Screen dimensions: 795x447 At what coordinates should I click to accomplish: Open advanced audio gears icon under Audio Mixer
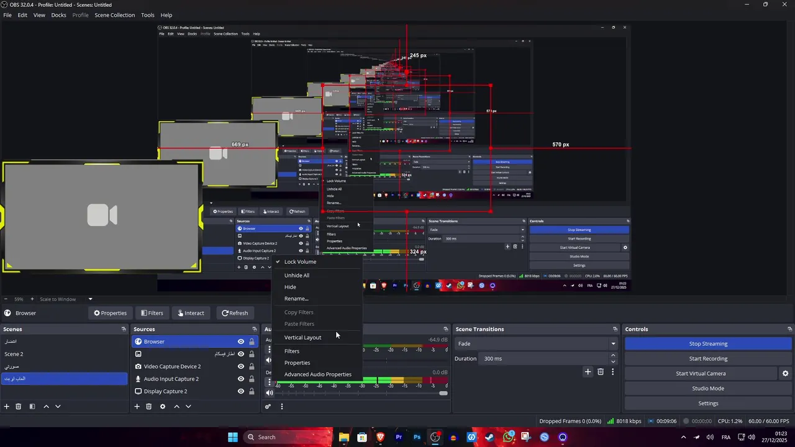268,407
